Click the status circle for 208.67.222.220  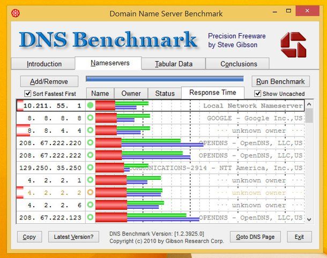click(90, 142)
